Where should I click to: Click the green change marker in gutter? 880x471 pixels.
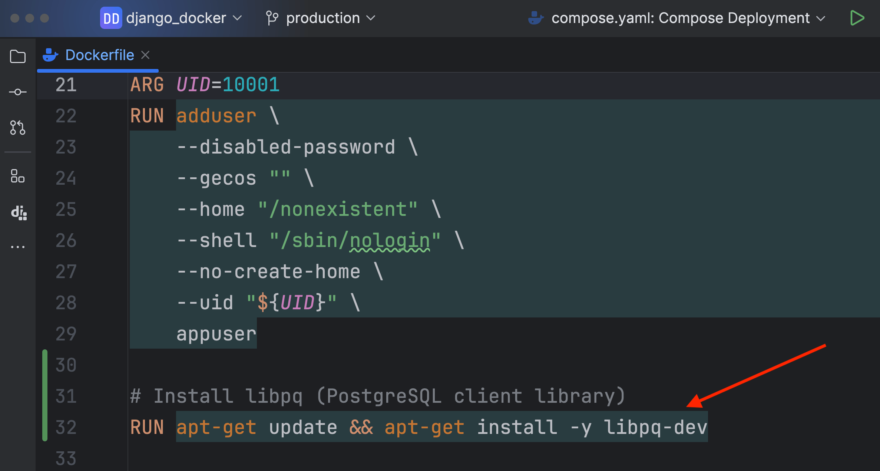[45, 395]
